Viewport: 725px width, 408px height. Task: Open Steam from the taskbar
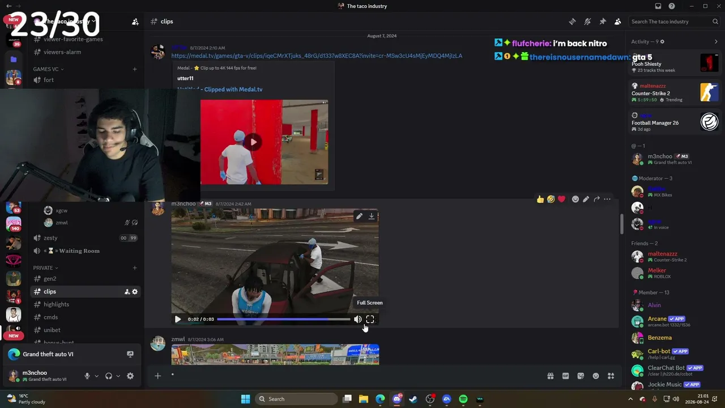413,399
